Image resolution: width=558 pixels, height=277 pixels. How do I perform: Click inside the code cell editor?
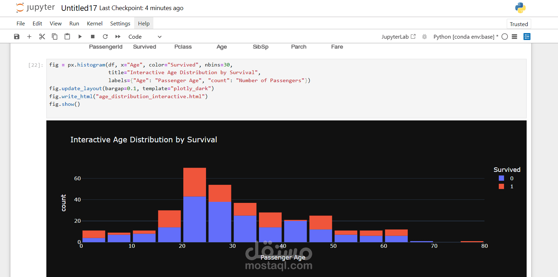[286, 88]
